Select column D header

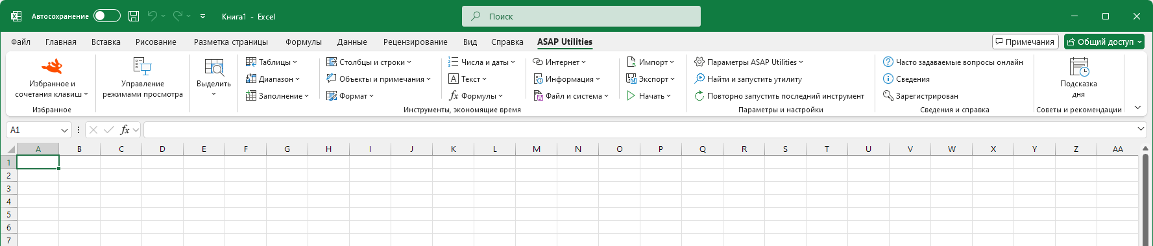[162, 149]
